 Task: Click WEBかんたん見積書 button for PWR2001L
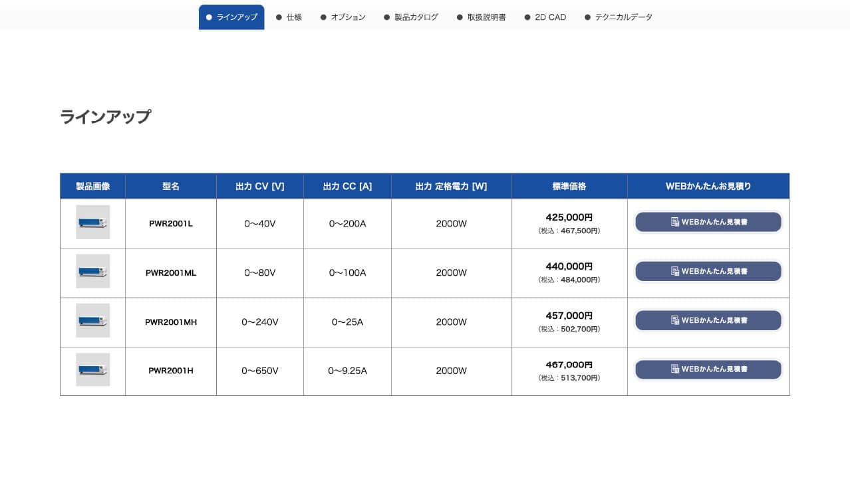coord(708,222)
